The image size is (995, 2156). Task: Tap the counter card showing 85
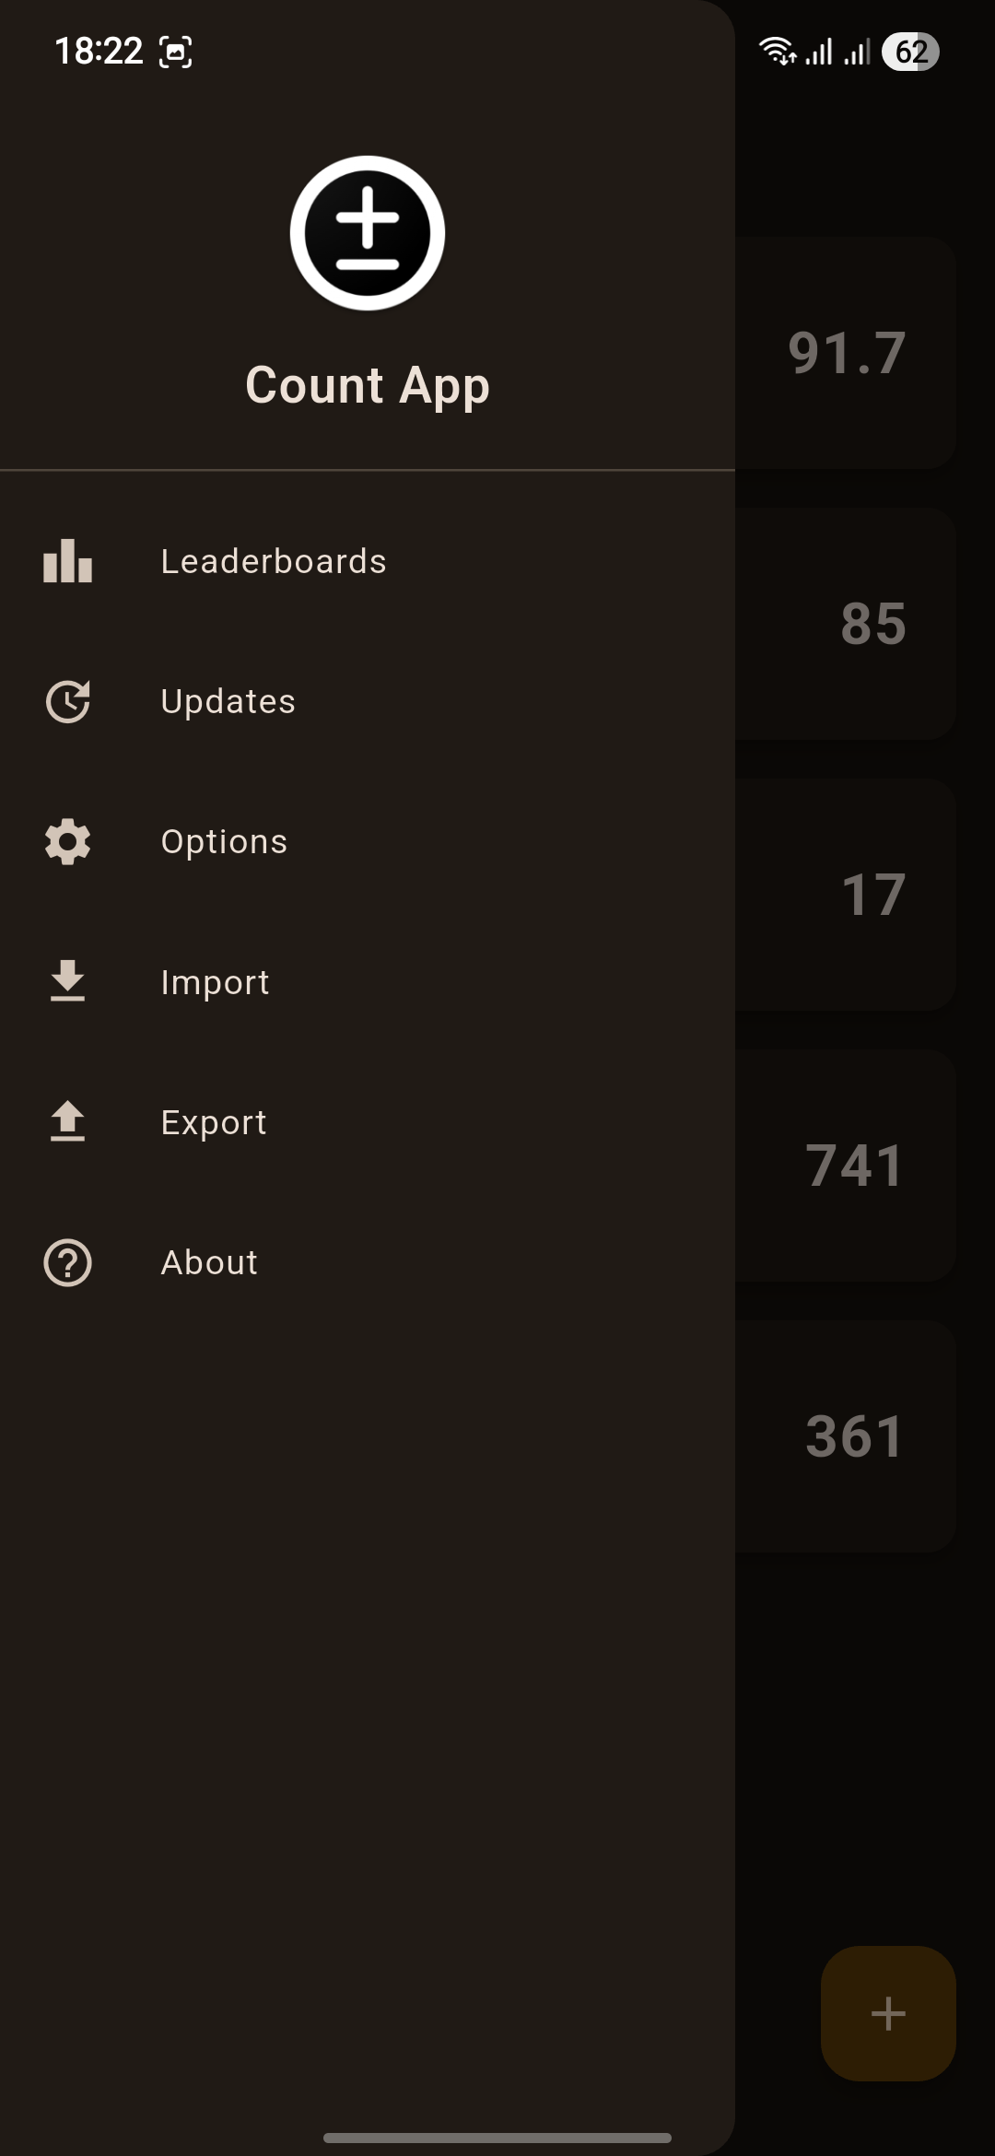point(846,624)
